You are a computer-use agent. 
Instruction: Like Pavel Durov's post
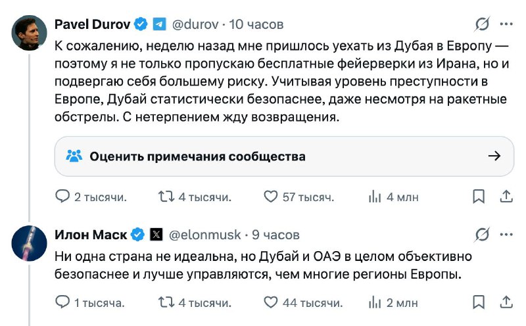point(270,197)
